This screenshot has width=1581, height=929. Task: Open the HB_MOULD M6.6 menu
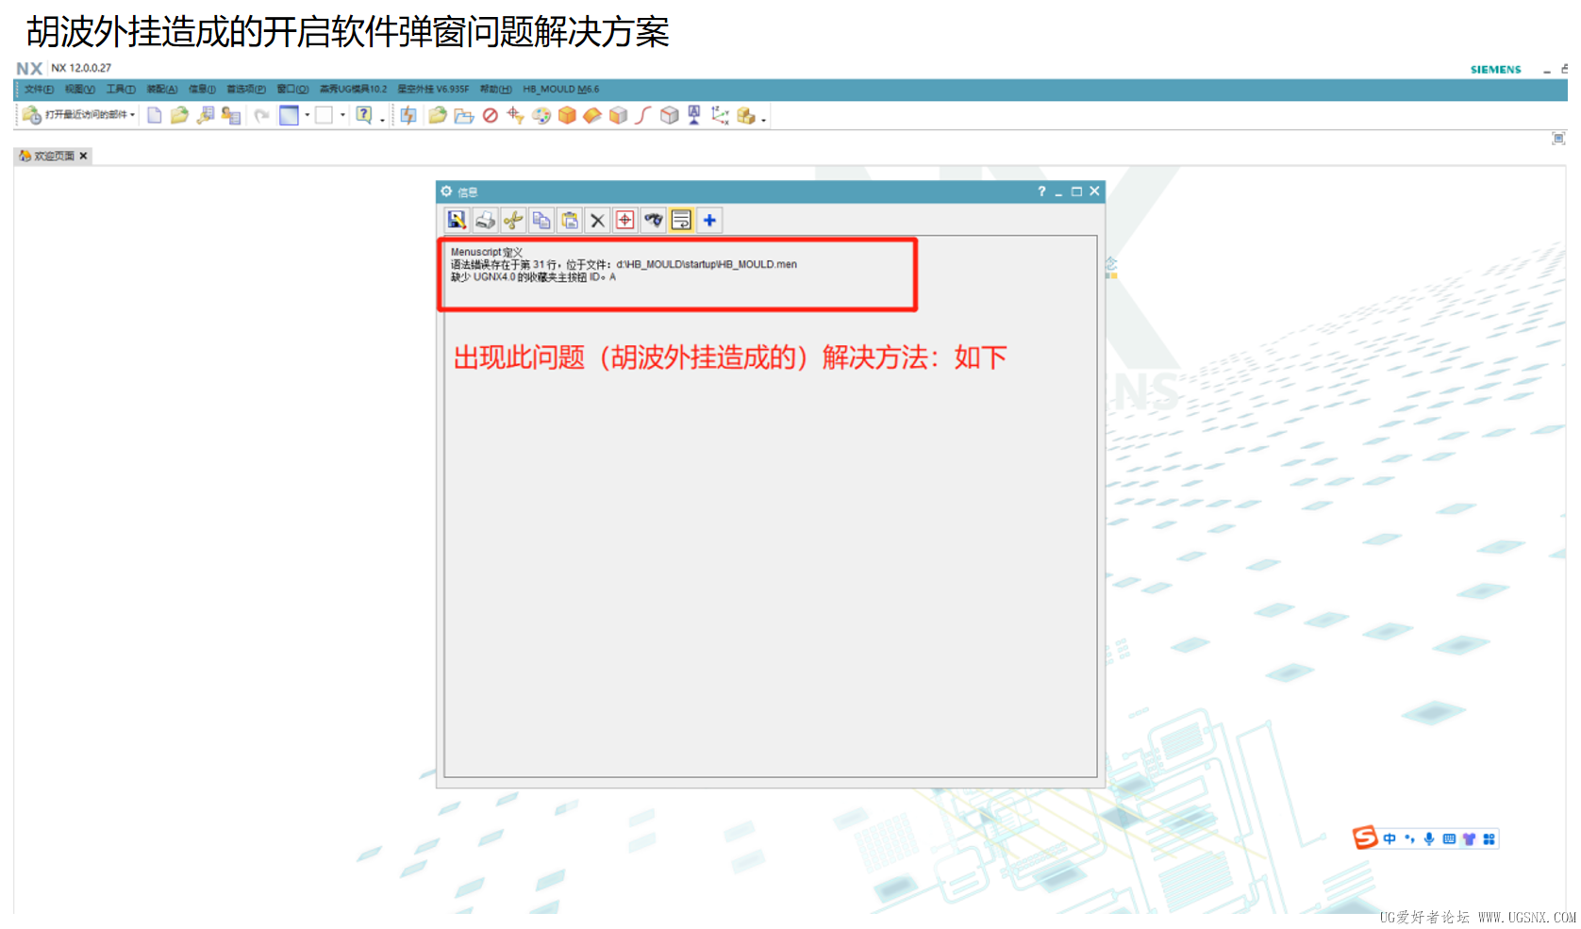click(x=561, y=90)
